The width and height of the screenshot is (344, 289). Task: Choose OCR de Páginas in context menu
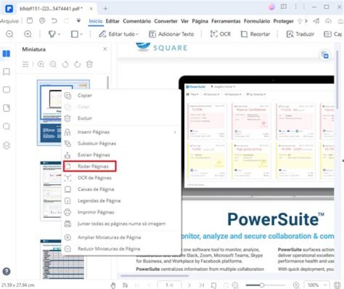pos(121,178)
